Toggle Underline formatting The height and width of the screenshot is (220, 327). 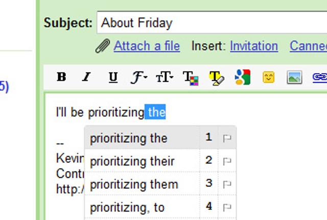tap(113, 77)
